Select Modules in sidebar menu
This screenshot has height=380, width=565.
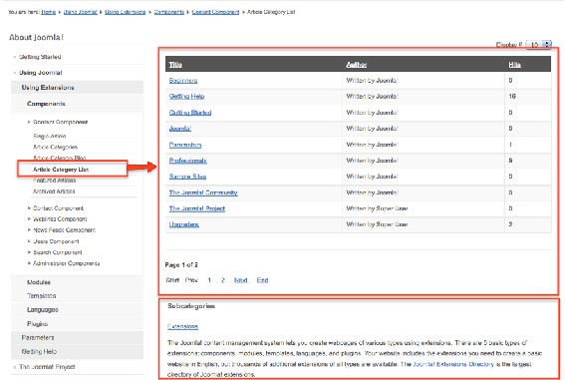point(39,282)
